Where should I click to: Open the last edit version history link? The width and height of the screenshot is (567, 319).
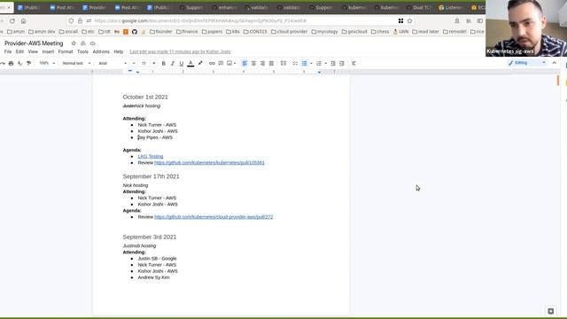coord(180,51)
